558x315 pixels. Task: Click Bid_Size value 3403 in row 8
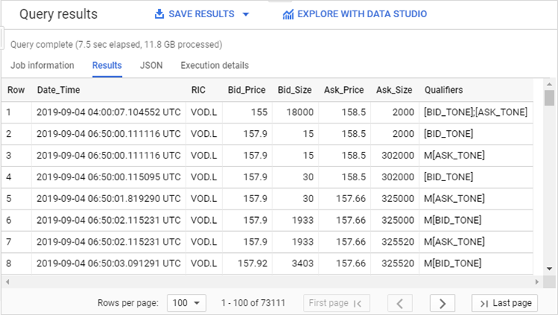303,263
